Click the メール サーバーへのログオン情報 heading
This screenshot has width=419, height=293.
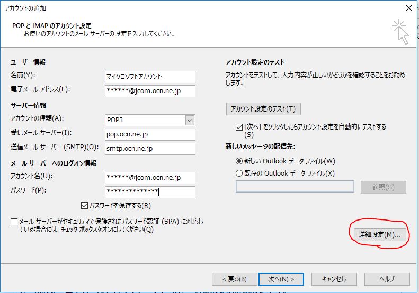[x=54, y=163]
